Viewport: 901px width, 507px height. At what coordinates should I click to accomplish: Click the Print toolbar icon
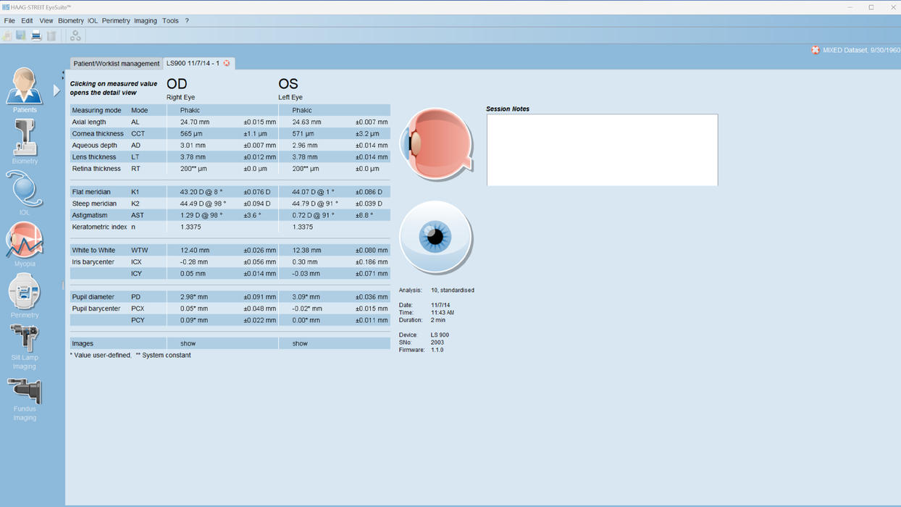(35, 35)
